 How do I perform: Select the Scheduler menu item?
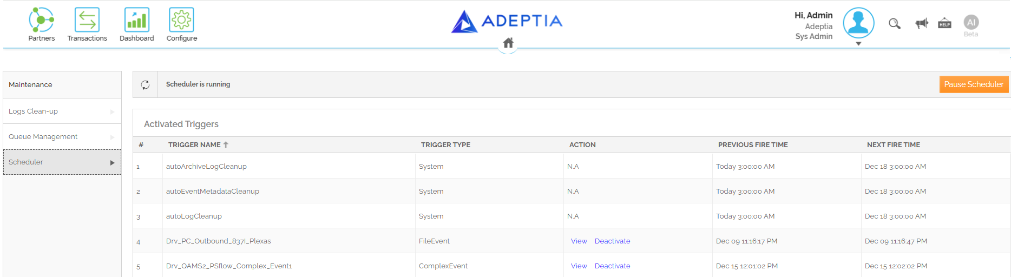tap(62, 162)
